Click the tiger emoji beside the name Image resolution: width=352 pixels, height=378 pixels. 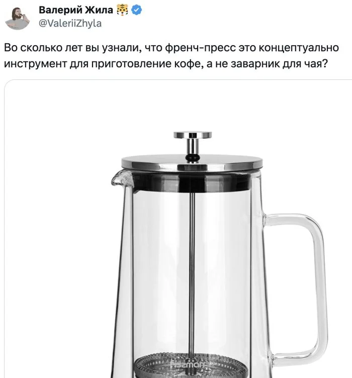point(122,11)
